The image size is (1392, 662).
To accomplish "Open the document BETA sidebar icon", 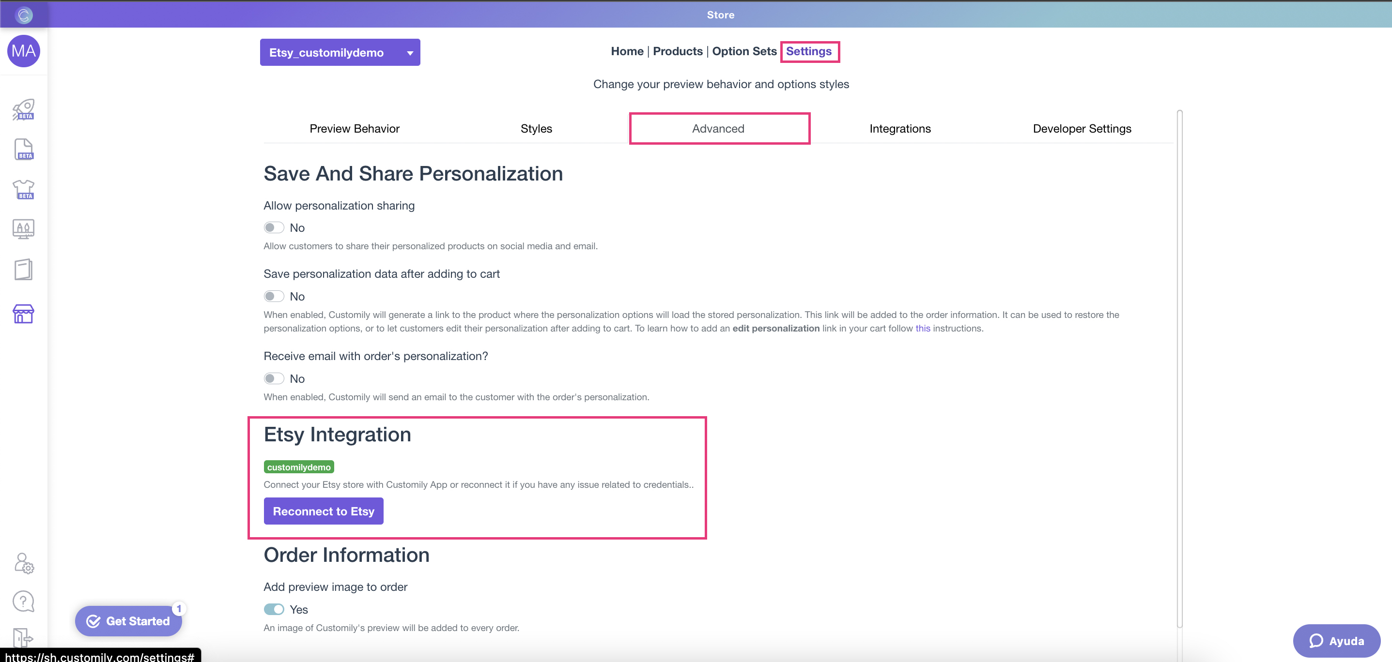I will [x=24, y=149].
